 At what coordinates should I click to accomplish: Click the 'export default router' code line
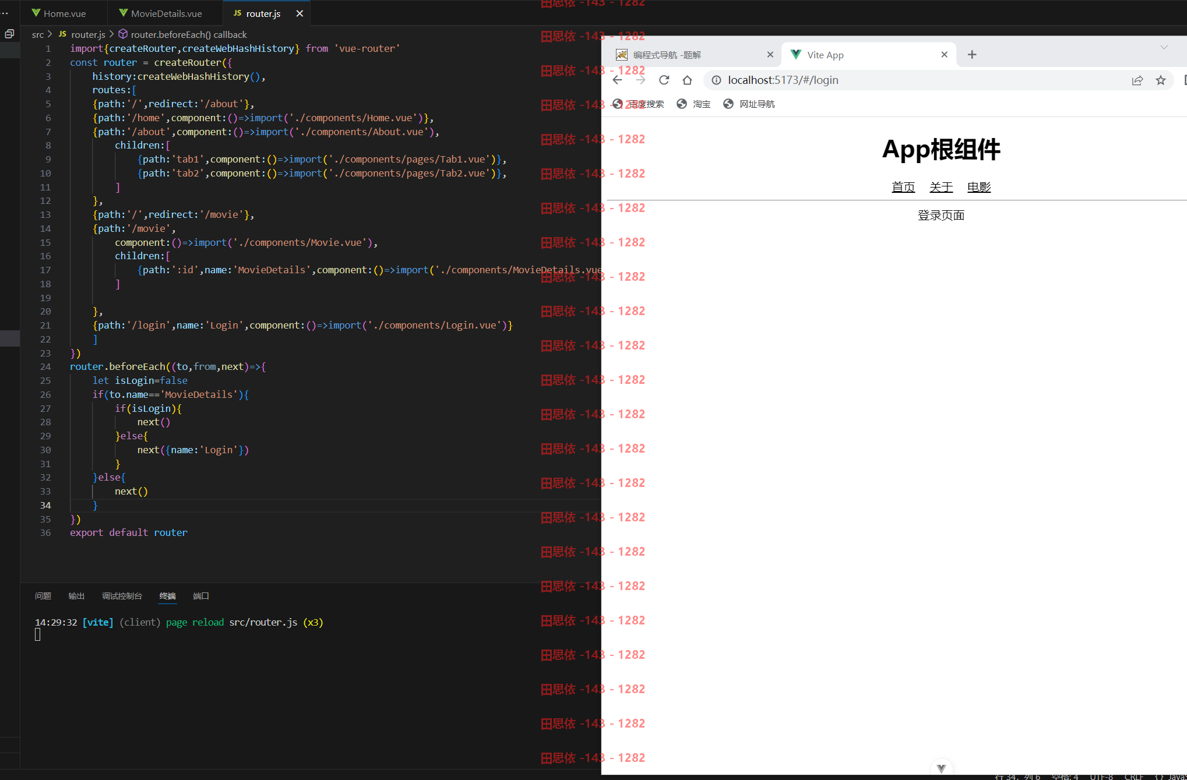129,532
